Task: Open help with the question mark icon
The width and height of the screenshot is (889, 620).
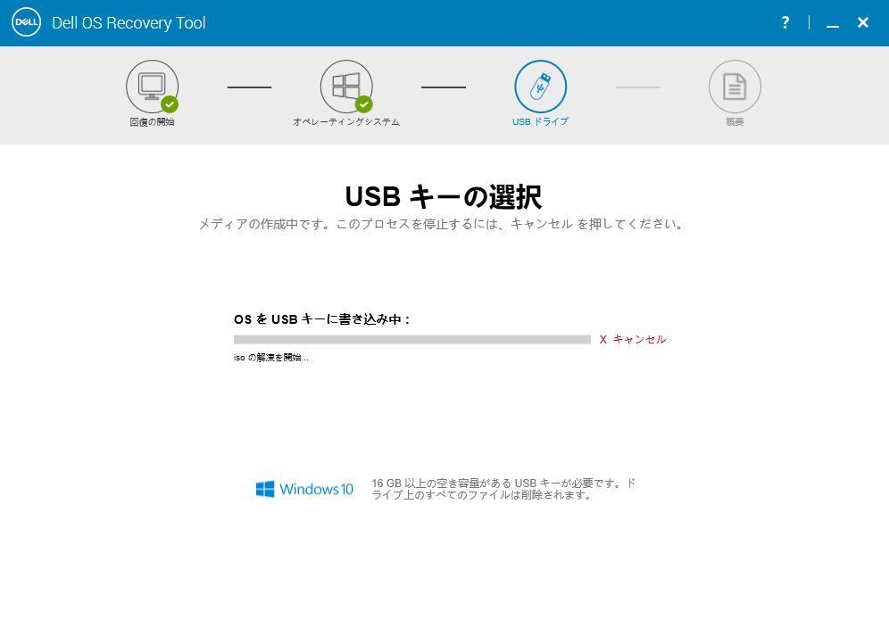Action: [x=785, y=22]
